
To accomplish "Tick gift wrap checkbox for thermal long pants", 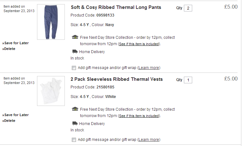I will (74, 68).
